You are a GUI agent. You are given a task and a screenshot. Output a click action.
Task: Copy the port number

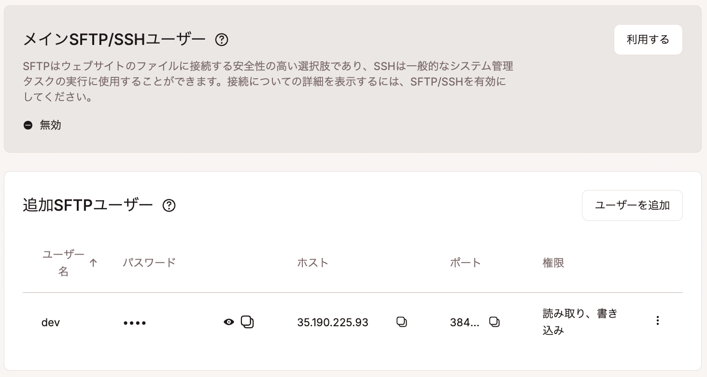(494, 322)
